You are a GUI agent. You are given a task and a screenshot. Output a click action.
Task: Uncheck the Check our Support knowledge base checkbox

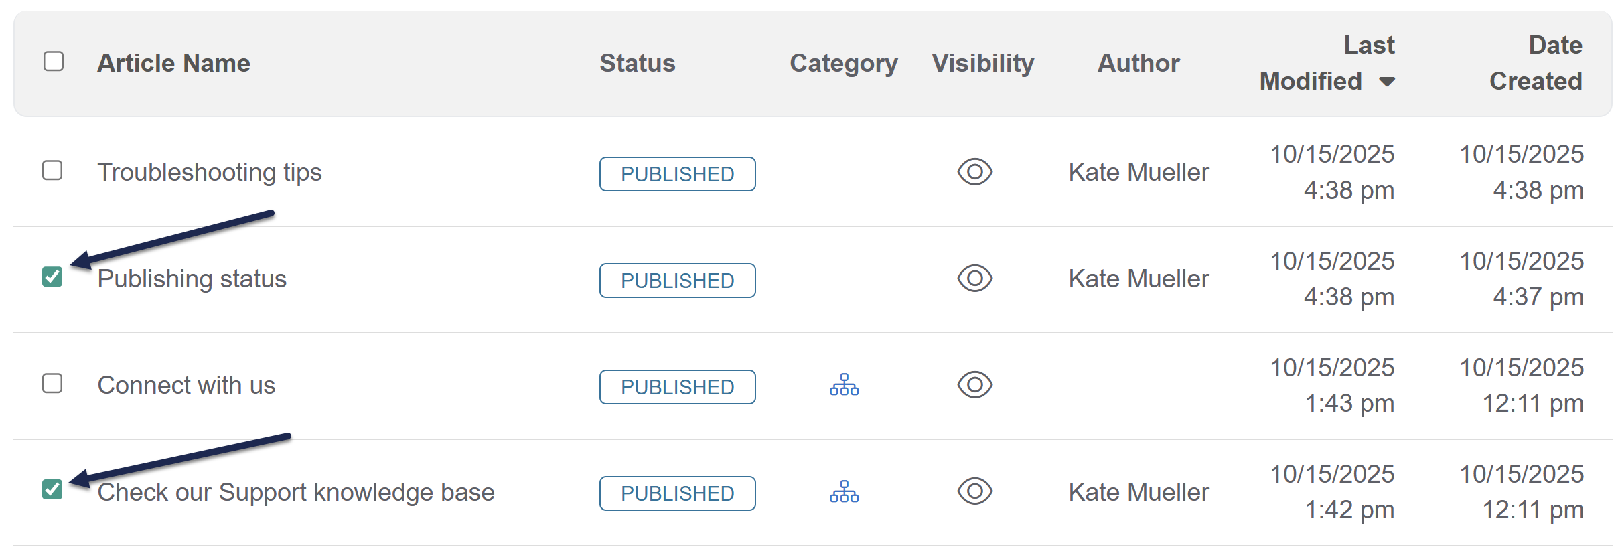point(52,489)
